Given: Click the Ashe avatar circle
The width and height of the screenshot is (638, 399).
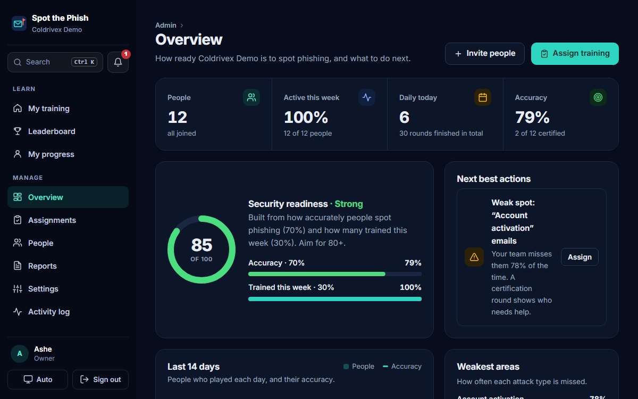Looking at the screenshot, I should coord(20,354).
